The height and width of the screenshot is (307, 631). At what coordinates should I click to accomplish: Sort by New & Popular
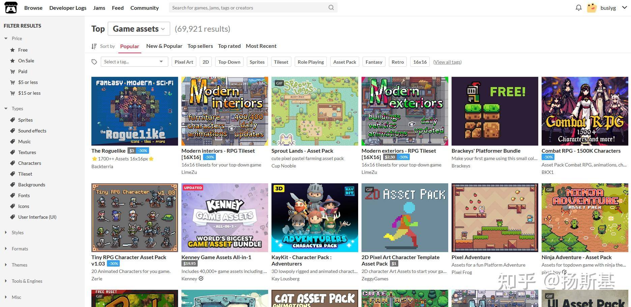[x=164, y=46]
